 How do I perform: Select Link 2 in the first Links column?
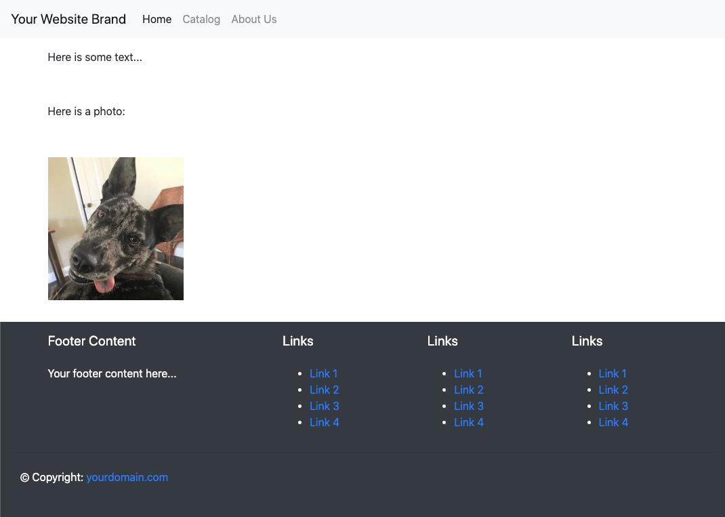[x=324, y=390]
